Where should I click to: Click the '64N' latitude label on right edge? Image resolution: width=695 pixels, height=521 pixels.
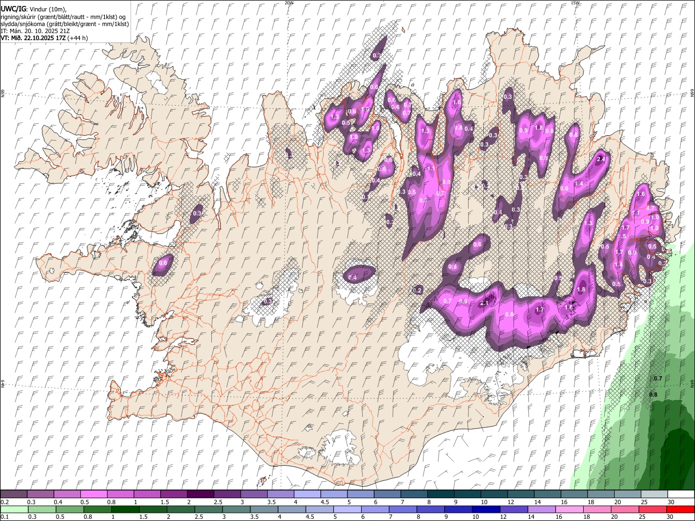coord(692,384)
